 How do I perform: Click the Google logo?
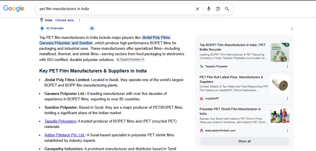point(14,8)
